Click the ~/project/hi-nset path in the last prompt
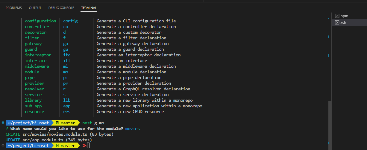 tap(28, 146)
